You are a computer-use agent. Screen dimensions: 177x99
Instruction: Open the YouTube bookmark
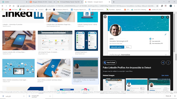(x=14, y=10)
